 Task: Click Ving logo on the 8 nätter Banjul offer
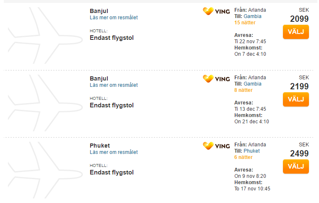click(x=216, y=79)
